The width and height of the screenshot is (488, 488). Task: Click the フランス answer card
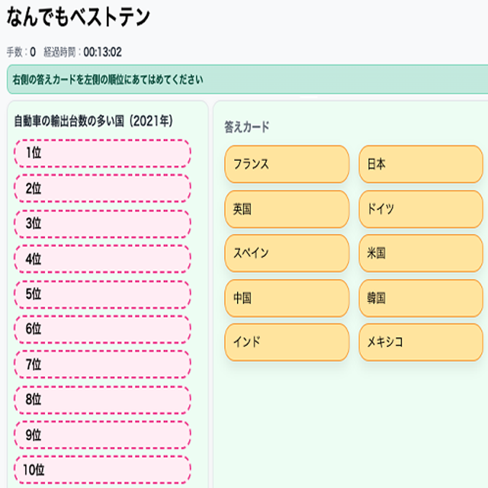tap(286, 164)
